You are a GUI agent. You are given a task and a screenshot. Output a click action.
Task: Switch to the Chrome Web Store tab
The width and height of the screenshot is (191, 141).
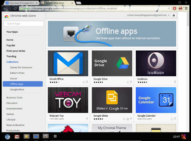57,3
